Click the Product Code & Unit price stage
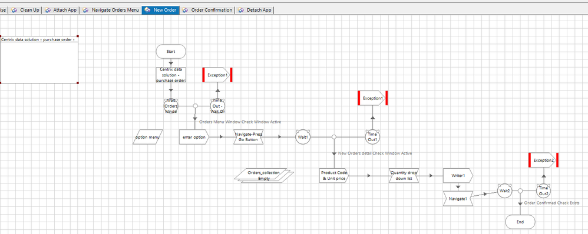588x234 pixels. coord(334,176)
